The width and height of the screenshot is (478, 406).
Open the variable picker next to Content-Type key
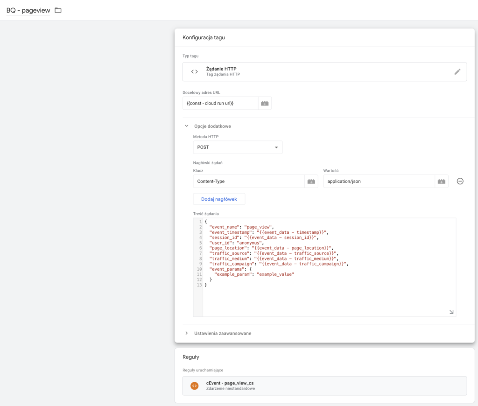click(x=311, y=182)
